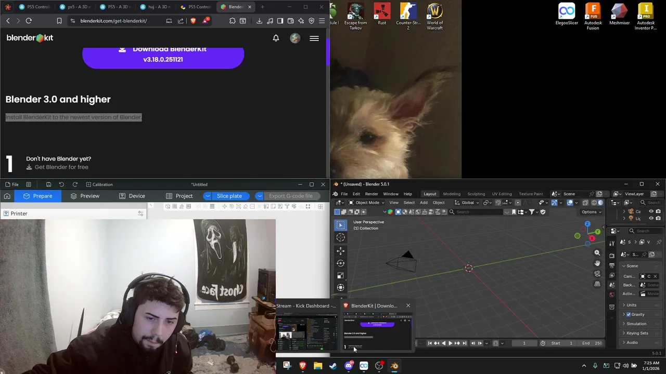Screen dimensions: 666x374
Task: Select the Cursor tool in Blender's toolbar
Action: 340,237
